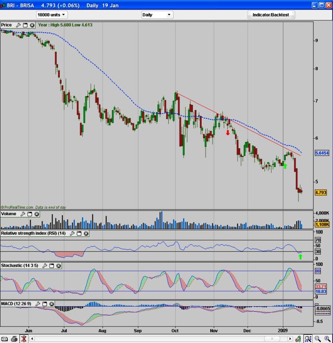Toggle the red crossed-out icon at bottom left
Screen dimensions: 333x343
point(24,339)
